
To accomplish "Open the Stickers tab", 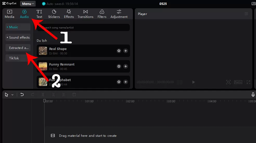I will tap(54, 14).
